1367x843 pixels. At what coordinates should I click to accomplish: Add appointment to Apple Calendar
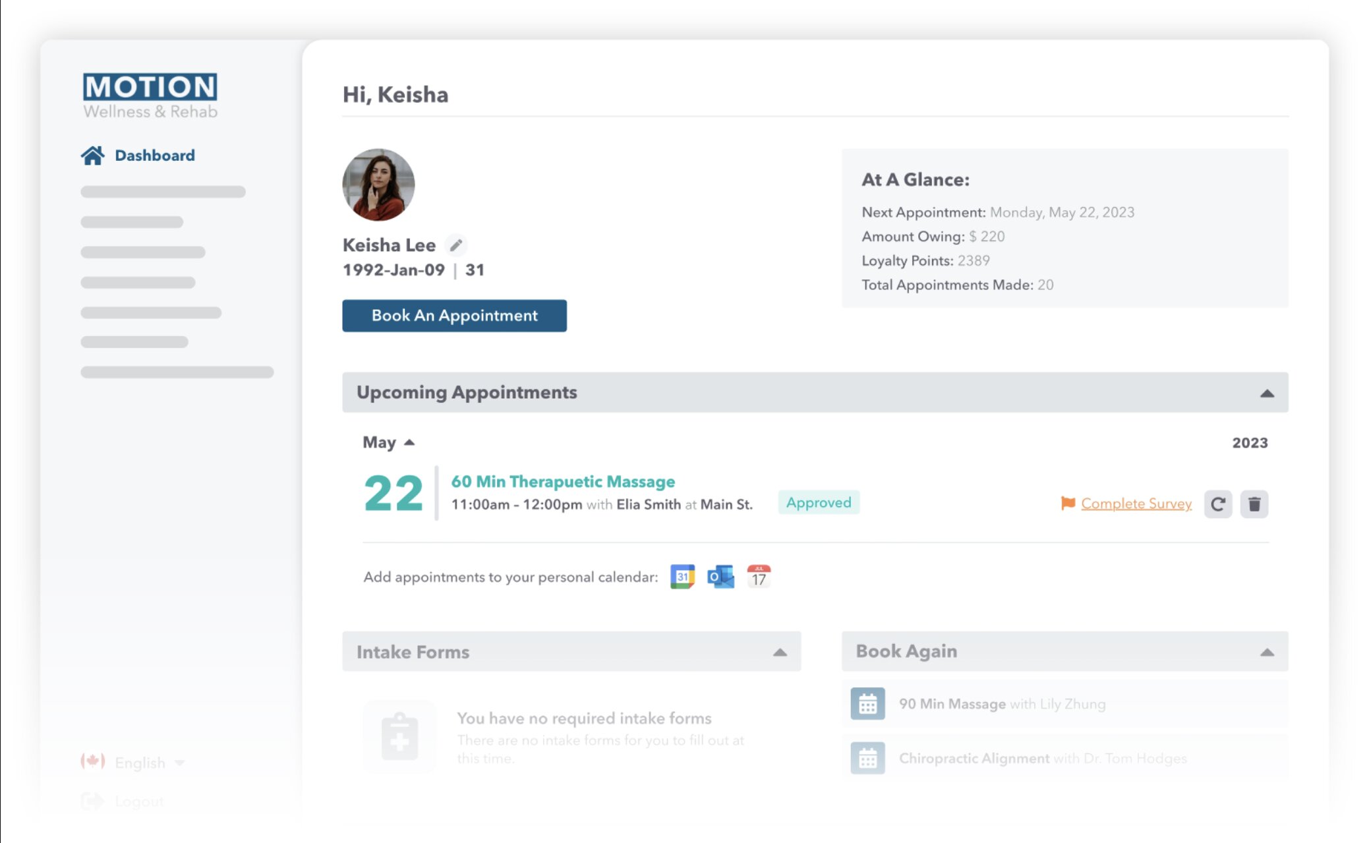click(759, 577)
